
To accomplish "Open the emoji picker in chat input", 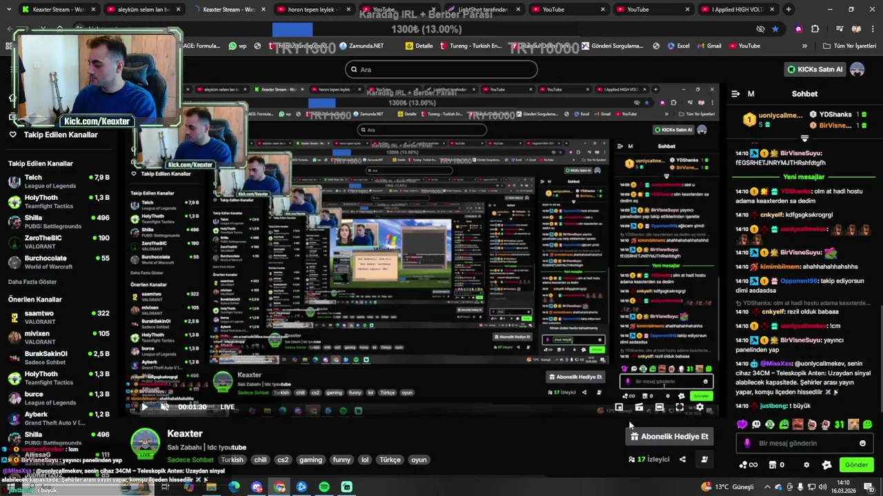I will point(862,443).
